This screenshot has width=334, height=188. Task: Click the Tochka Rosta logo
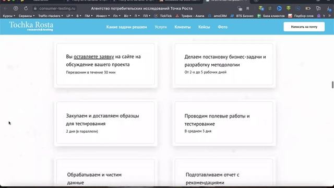pyautogui.click(x=31, y=27)
